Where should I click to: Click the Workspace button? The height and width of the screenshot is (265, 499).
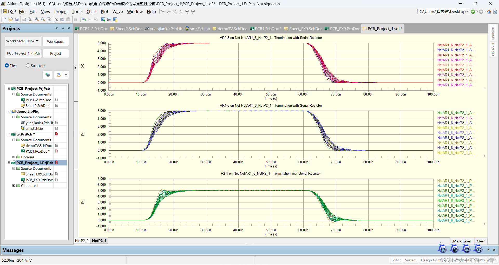56,42
